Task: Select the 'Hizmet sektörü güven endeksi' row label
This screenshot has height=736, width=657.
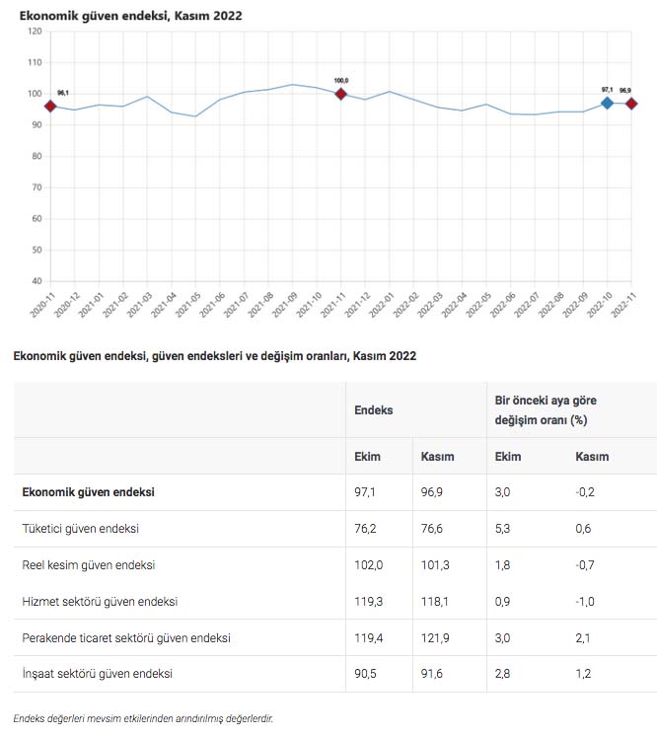Action: [100, 601]
